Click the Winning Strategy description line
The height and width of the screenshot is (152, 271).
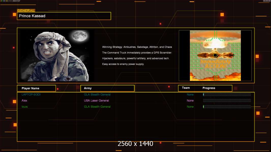(137, 47)
